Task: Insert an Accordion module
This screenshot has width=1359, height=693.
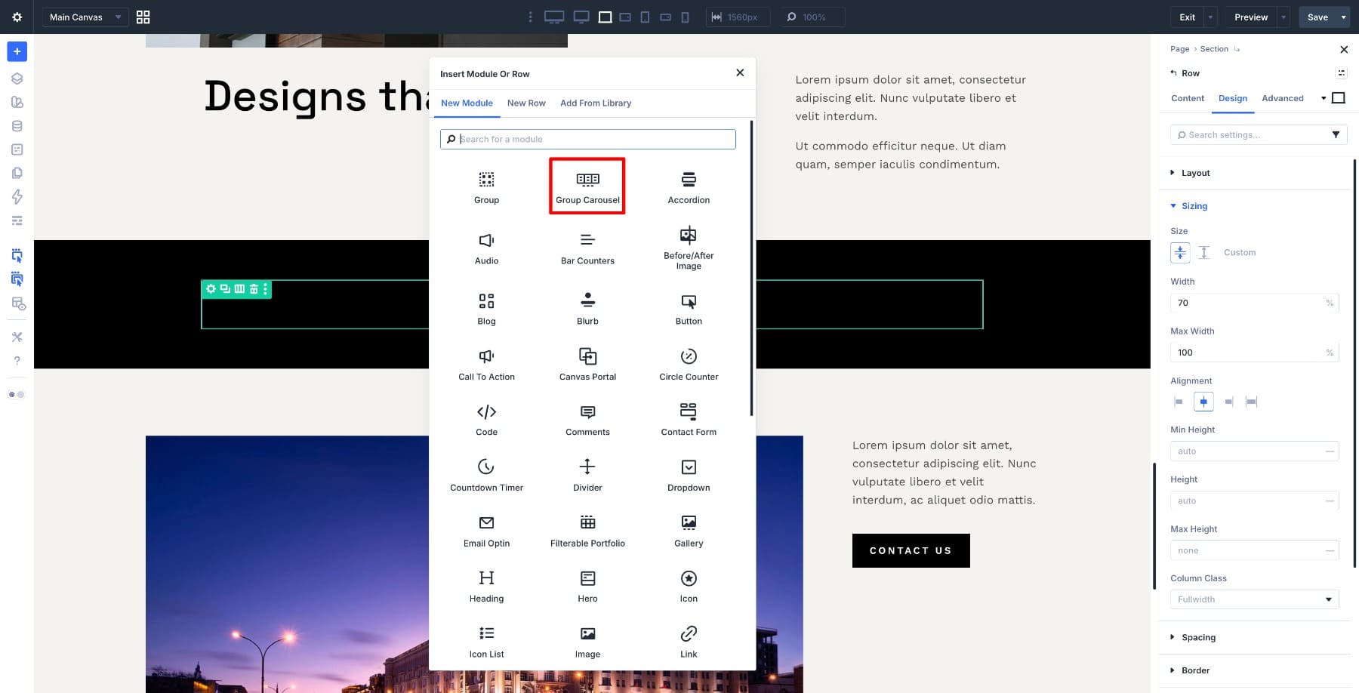Action: point(688,186)
